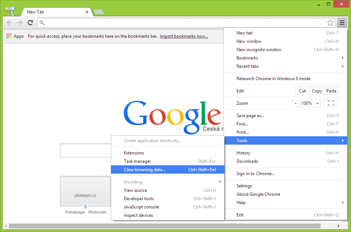Select Clear browsing data...
The image size is (351, 232).
tap(168, 170)
